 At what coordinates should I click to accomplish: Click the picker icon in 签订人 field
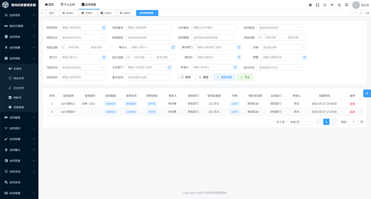coord(104,57)
